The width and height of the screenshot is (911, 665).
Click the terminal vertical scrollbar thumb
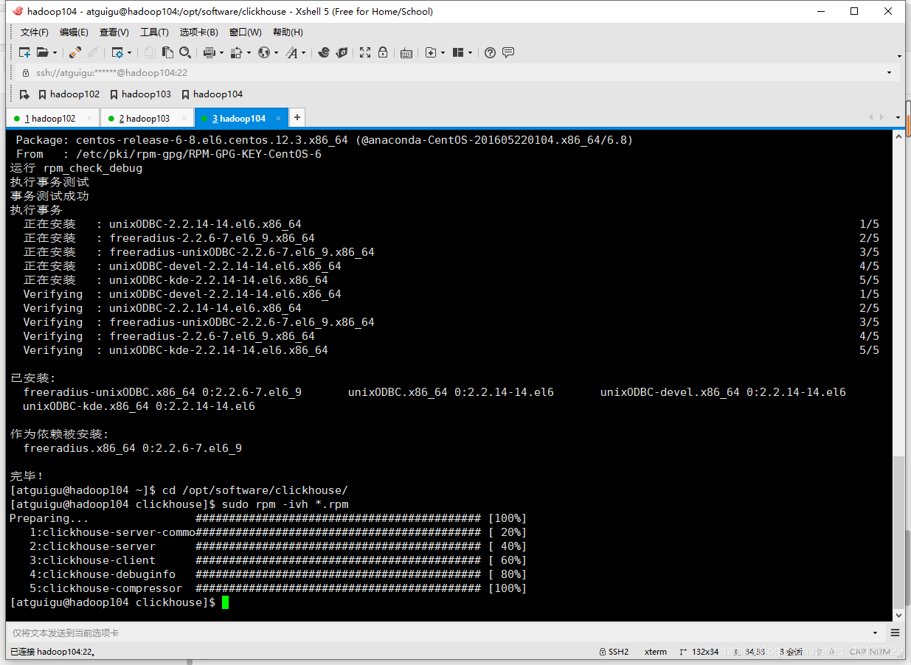click(898, 531)
